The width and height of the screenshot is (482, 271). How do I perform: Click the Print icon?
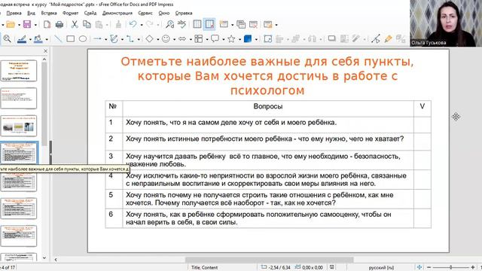[59, 24]
